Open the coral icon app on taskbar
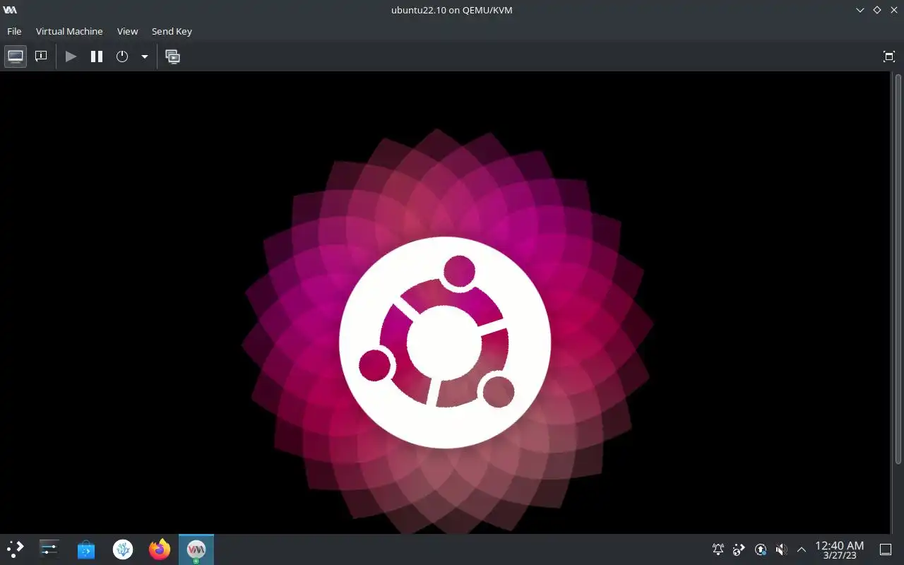This screenshot has width=904, height=565. pos(123,549)
